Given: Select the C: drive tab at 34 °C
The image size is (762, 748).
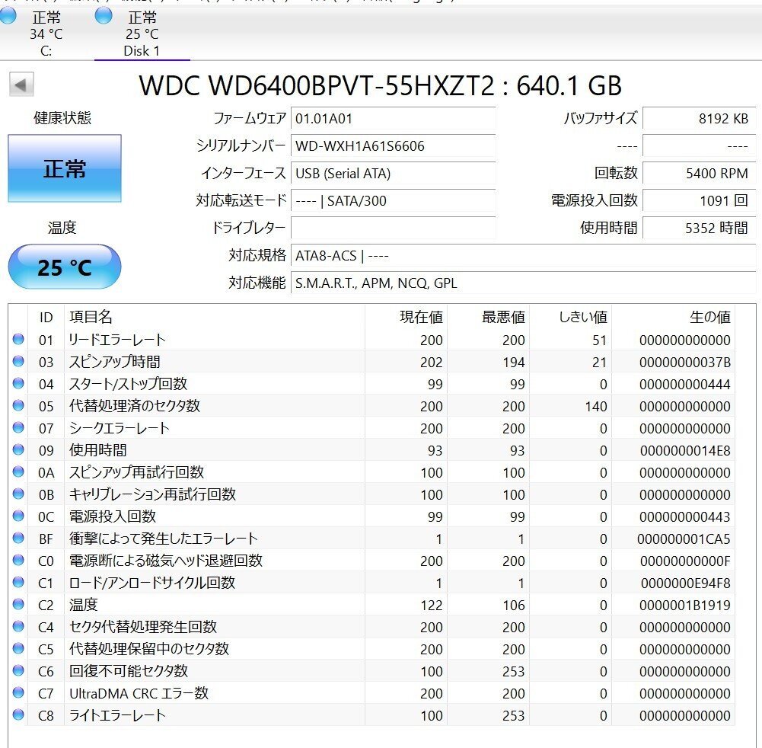Looking at the screenshot, I should click(46, 34).
